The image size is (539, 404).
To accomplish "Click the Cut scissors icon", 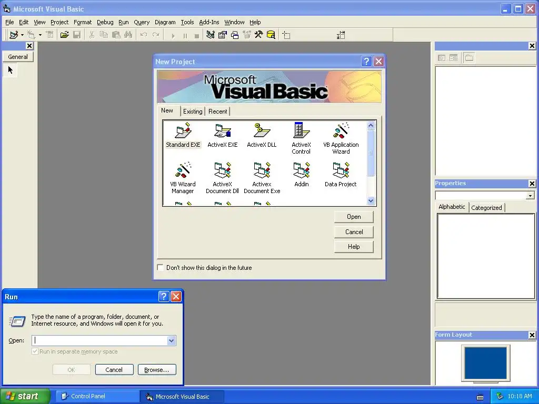I will [92, 35].
